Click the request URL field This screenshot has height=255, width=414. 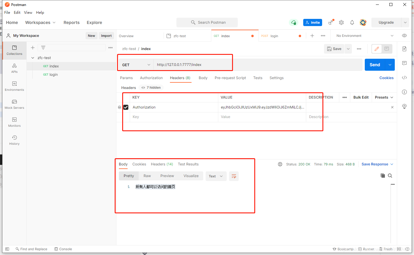[x=258, y=65]
